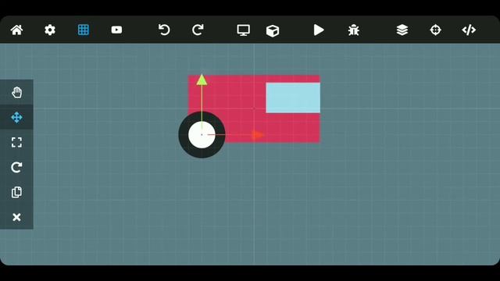Click the X delete icon
This screenshot has height=281, width=500.
16,217
